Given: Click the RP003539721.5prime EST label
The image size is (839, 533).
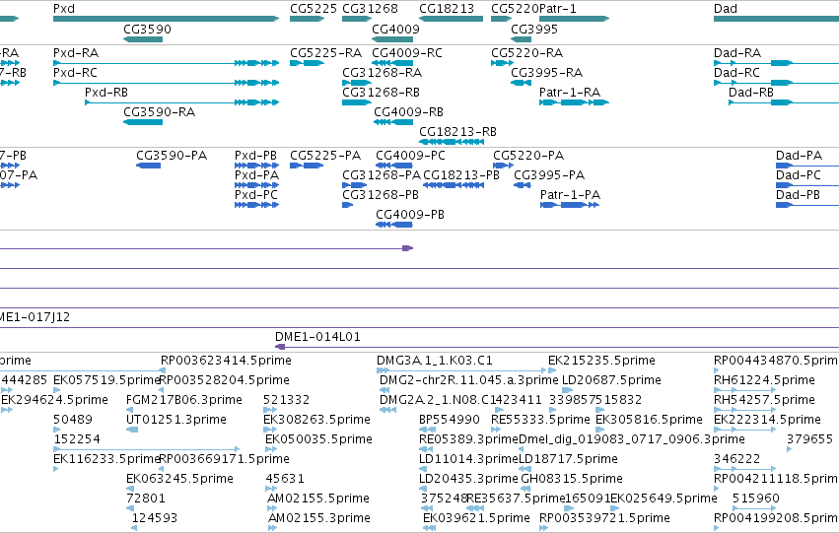Looking at the screenshot, I should pyautogui.click(x=604, y=518).
